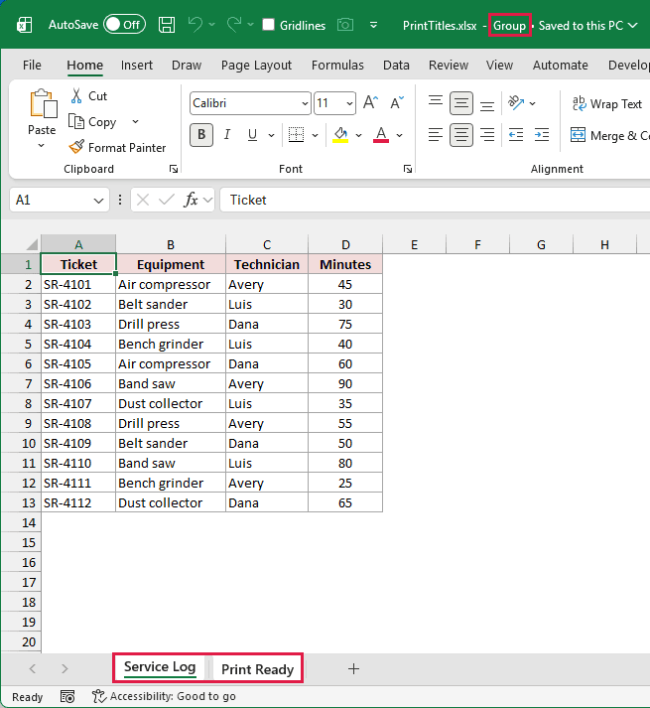
Task: Click the Undo arrow icon
Action: [195, 25]
